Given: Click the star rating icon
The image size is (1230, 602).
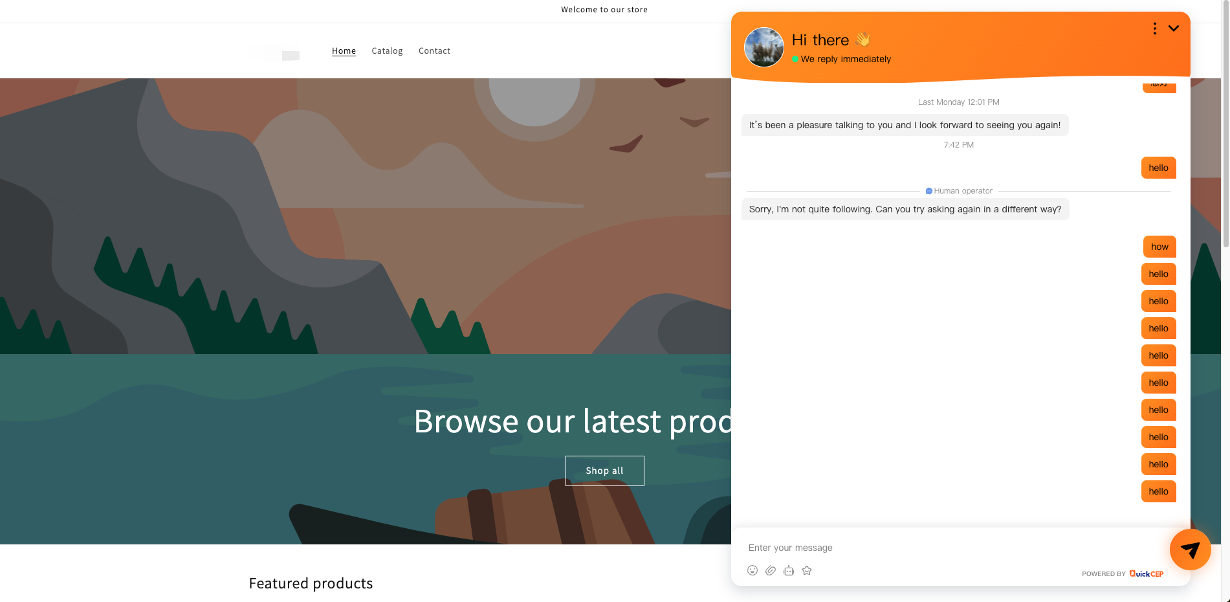Looking at the screenshot, I should pos(807,570).
